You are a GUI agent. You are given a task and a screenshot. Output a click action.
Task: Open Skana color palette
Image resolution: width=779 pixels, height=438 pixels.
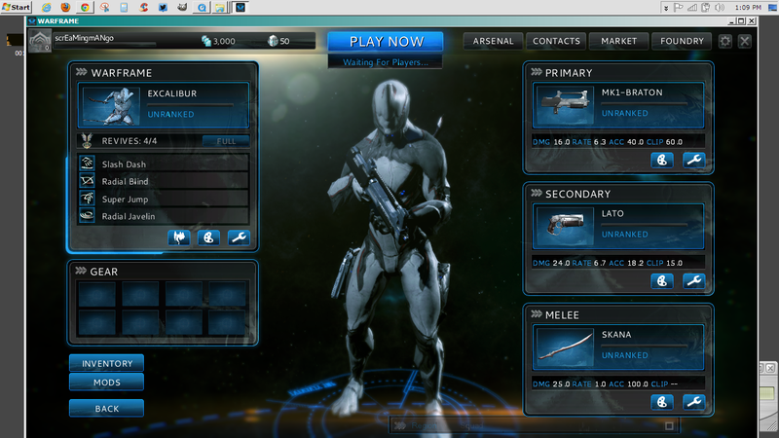[x=662, y=402]
